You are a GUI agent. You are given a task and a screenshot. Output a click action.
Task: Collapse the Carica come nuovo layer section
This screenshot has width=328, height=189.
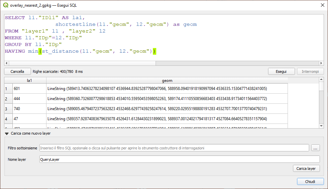coord(7,133)
